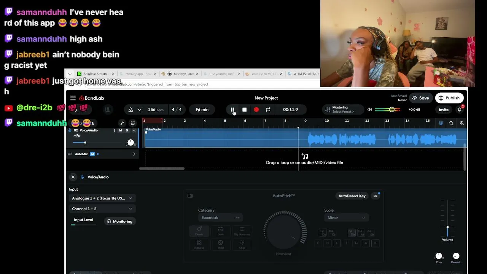This screenshot has height=274, width=487.
Task: Add Fx to the Voice/Audio track
Action: 77,136
